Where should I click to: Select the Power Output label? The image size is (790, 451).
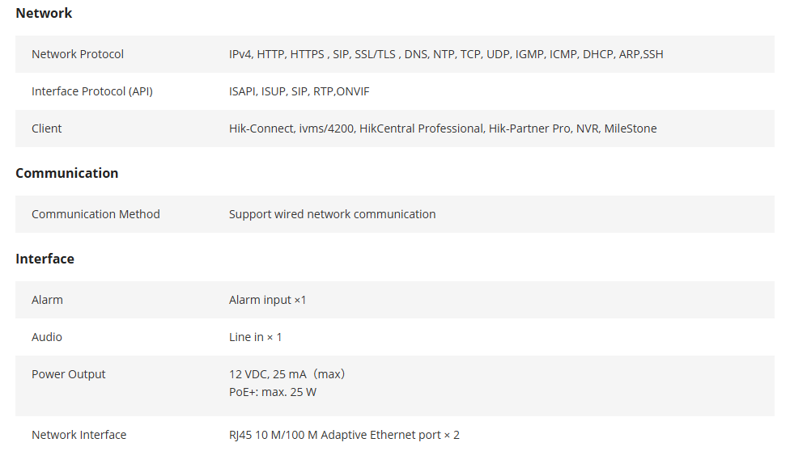point(69,374)
